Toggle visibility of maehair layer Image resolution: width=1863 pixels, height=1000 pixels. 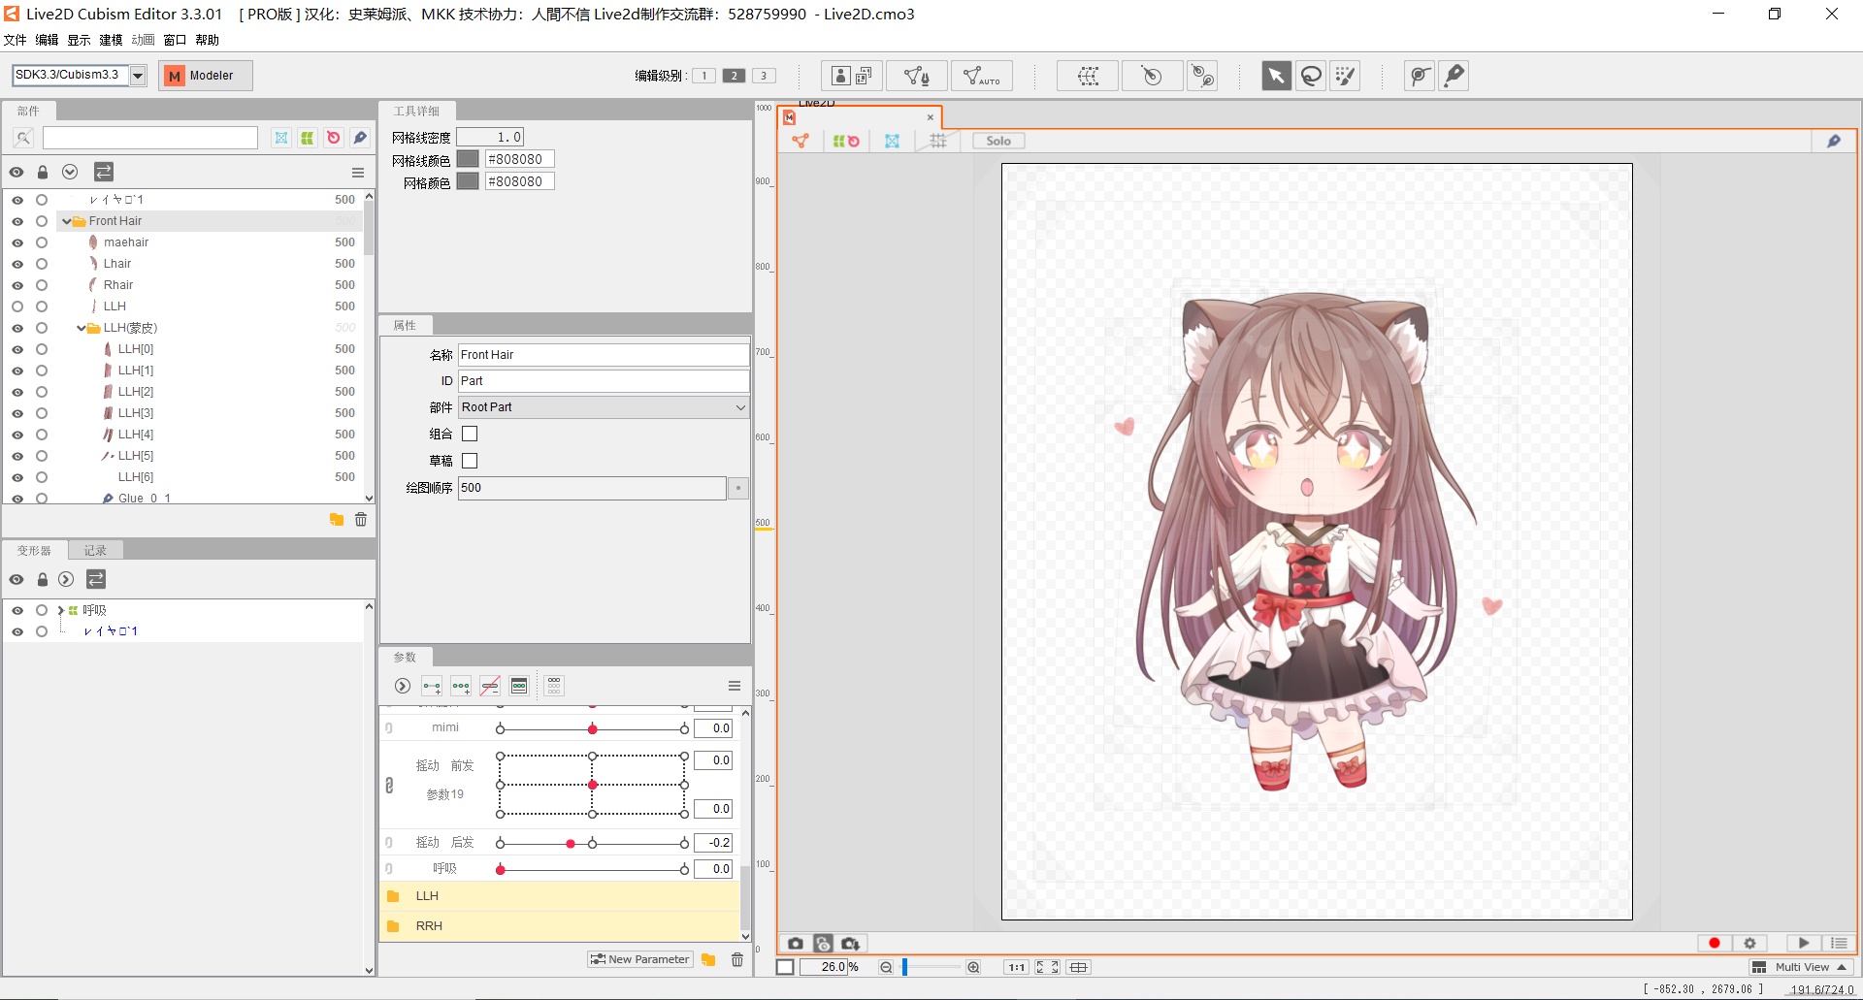[x=17, y=242]
